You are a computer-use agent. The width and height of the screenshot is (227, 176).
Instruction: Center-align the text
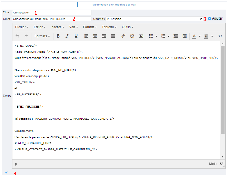(x=95, y=36)
